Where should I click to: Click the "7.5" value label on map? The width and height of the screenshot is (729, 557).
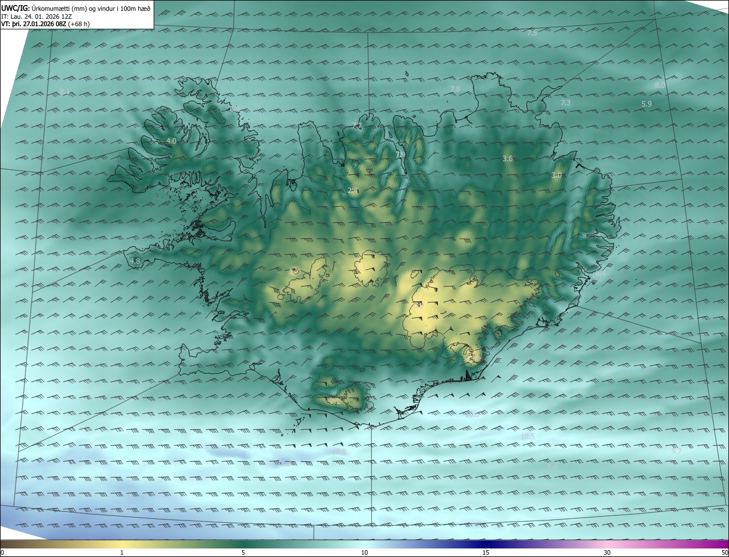click(532, 33)
